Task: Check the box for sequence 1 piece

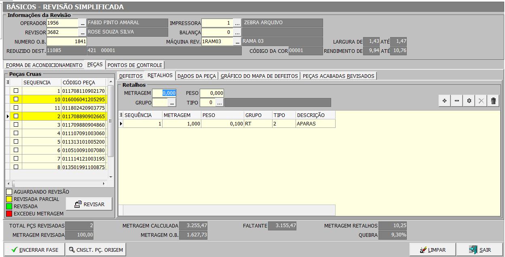Action: [x=16, y=91]
